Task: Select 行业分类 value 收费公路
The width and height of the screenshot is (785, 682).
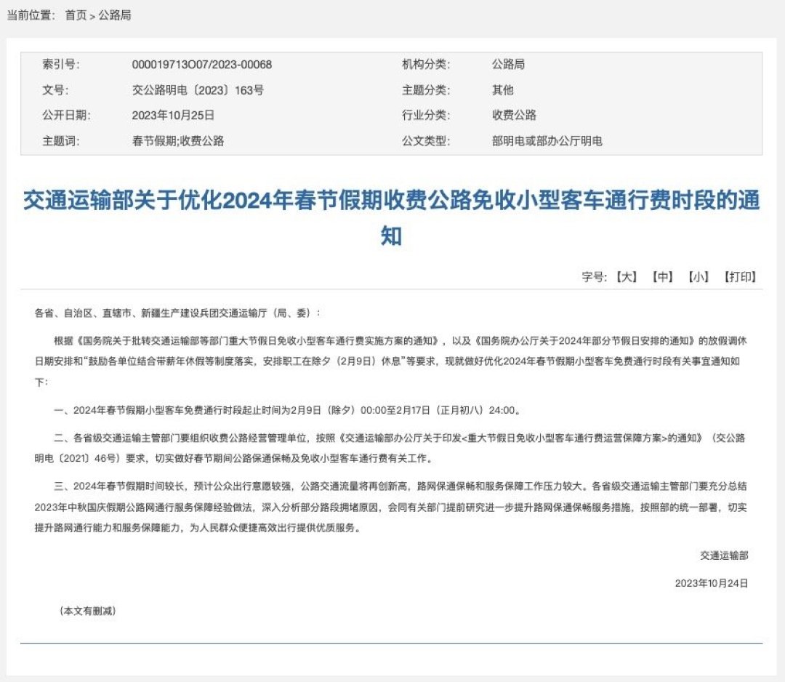Action: 514,115
